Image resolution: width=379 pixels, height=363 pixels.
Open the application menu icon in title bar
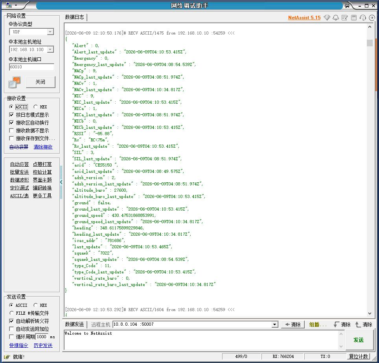[9, 5]
